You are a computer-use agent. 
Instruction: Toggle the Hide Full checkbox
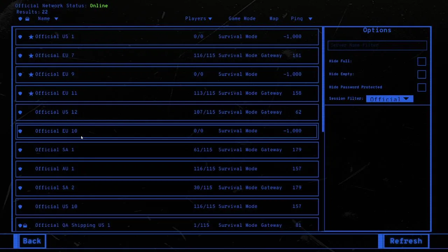(422, 62)
